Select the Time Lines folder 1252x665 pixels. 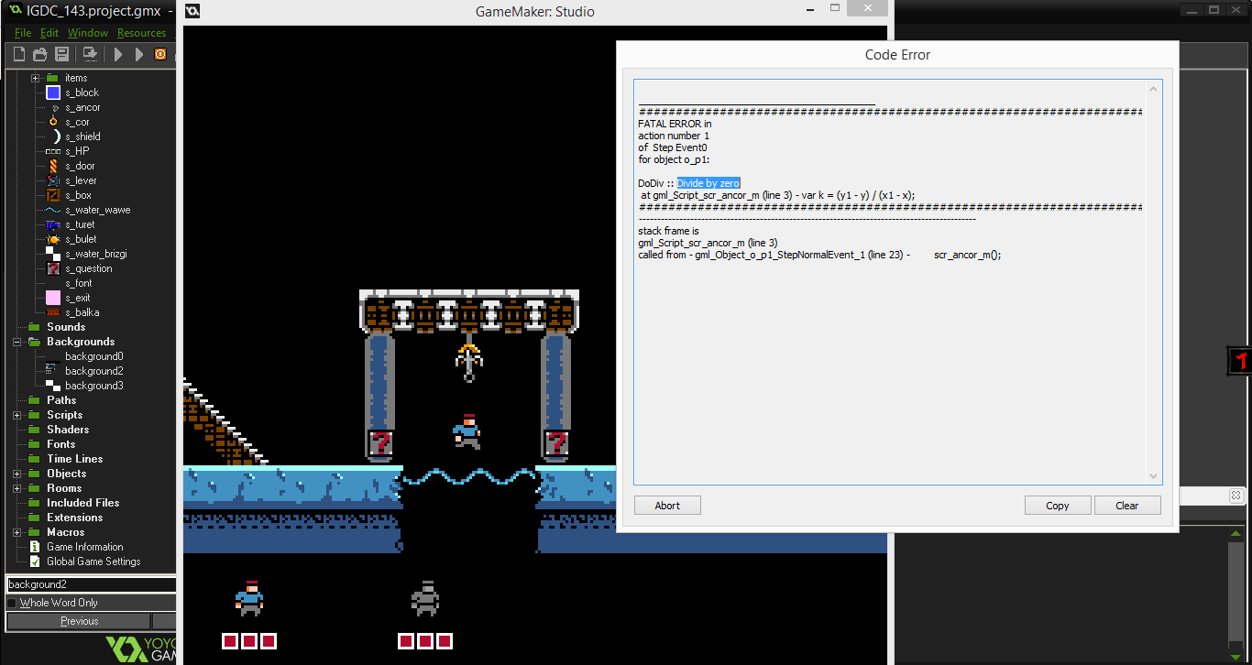[x=75, y=459]
